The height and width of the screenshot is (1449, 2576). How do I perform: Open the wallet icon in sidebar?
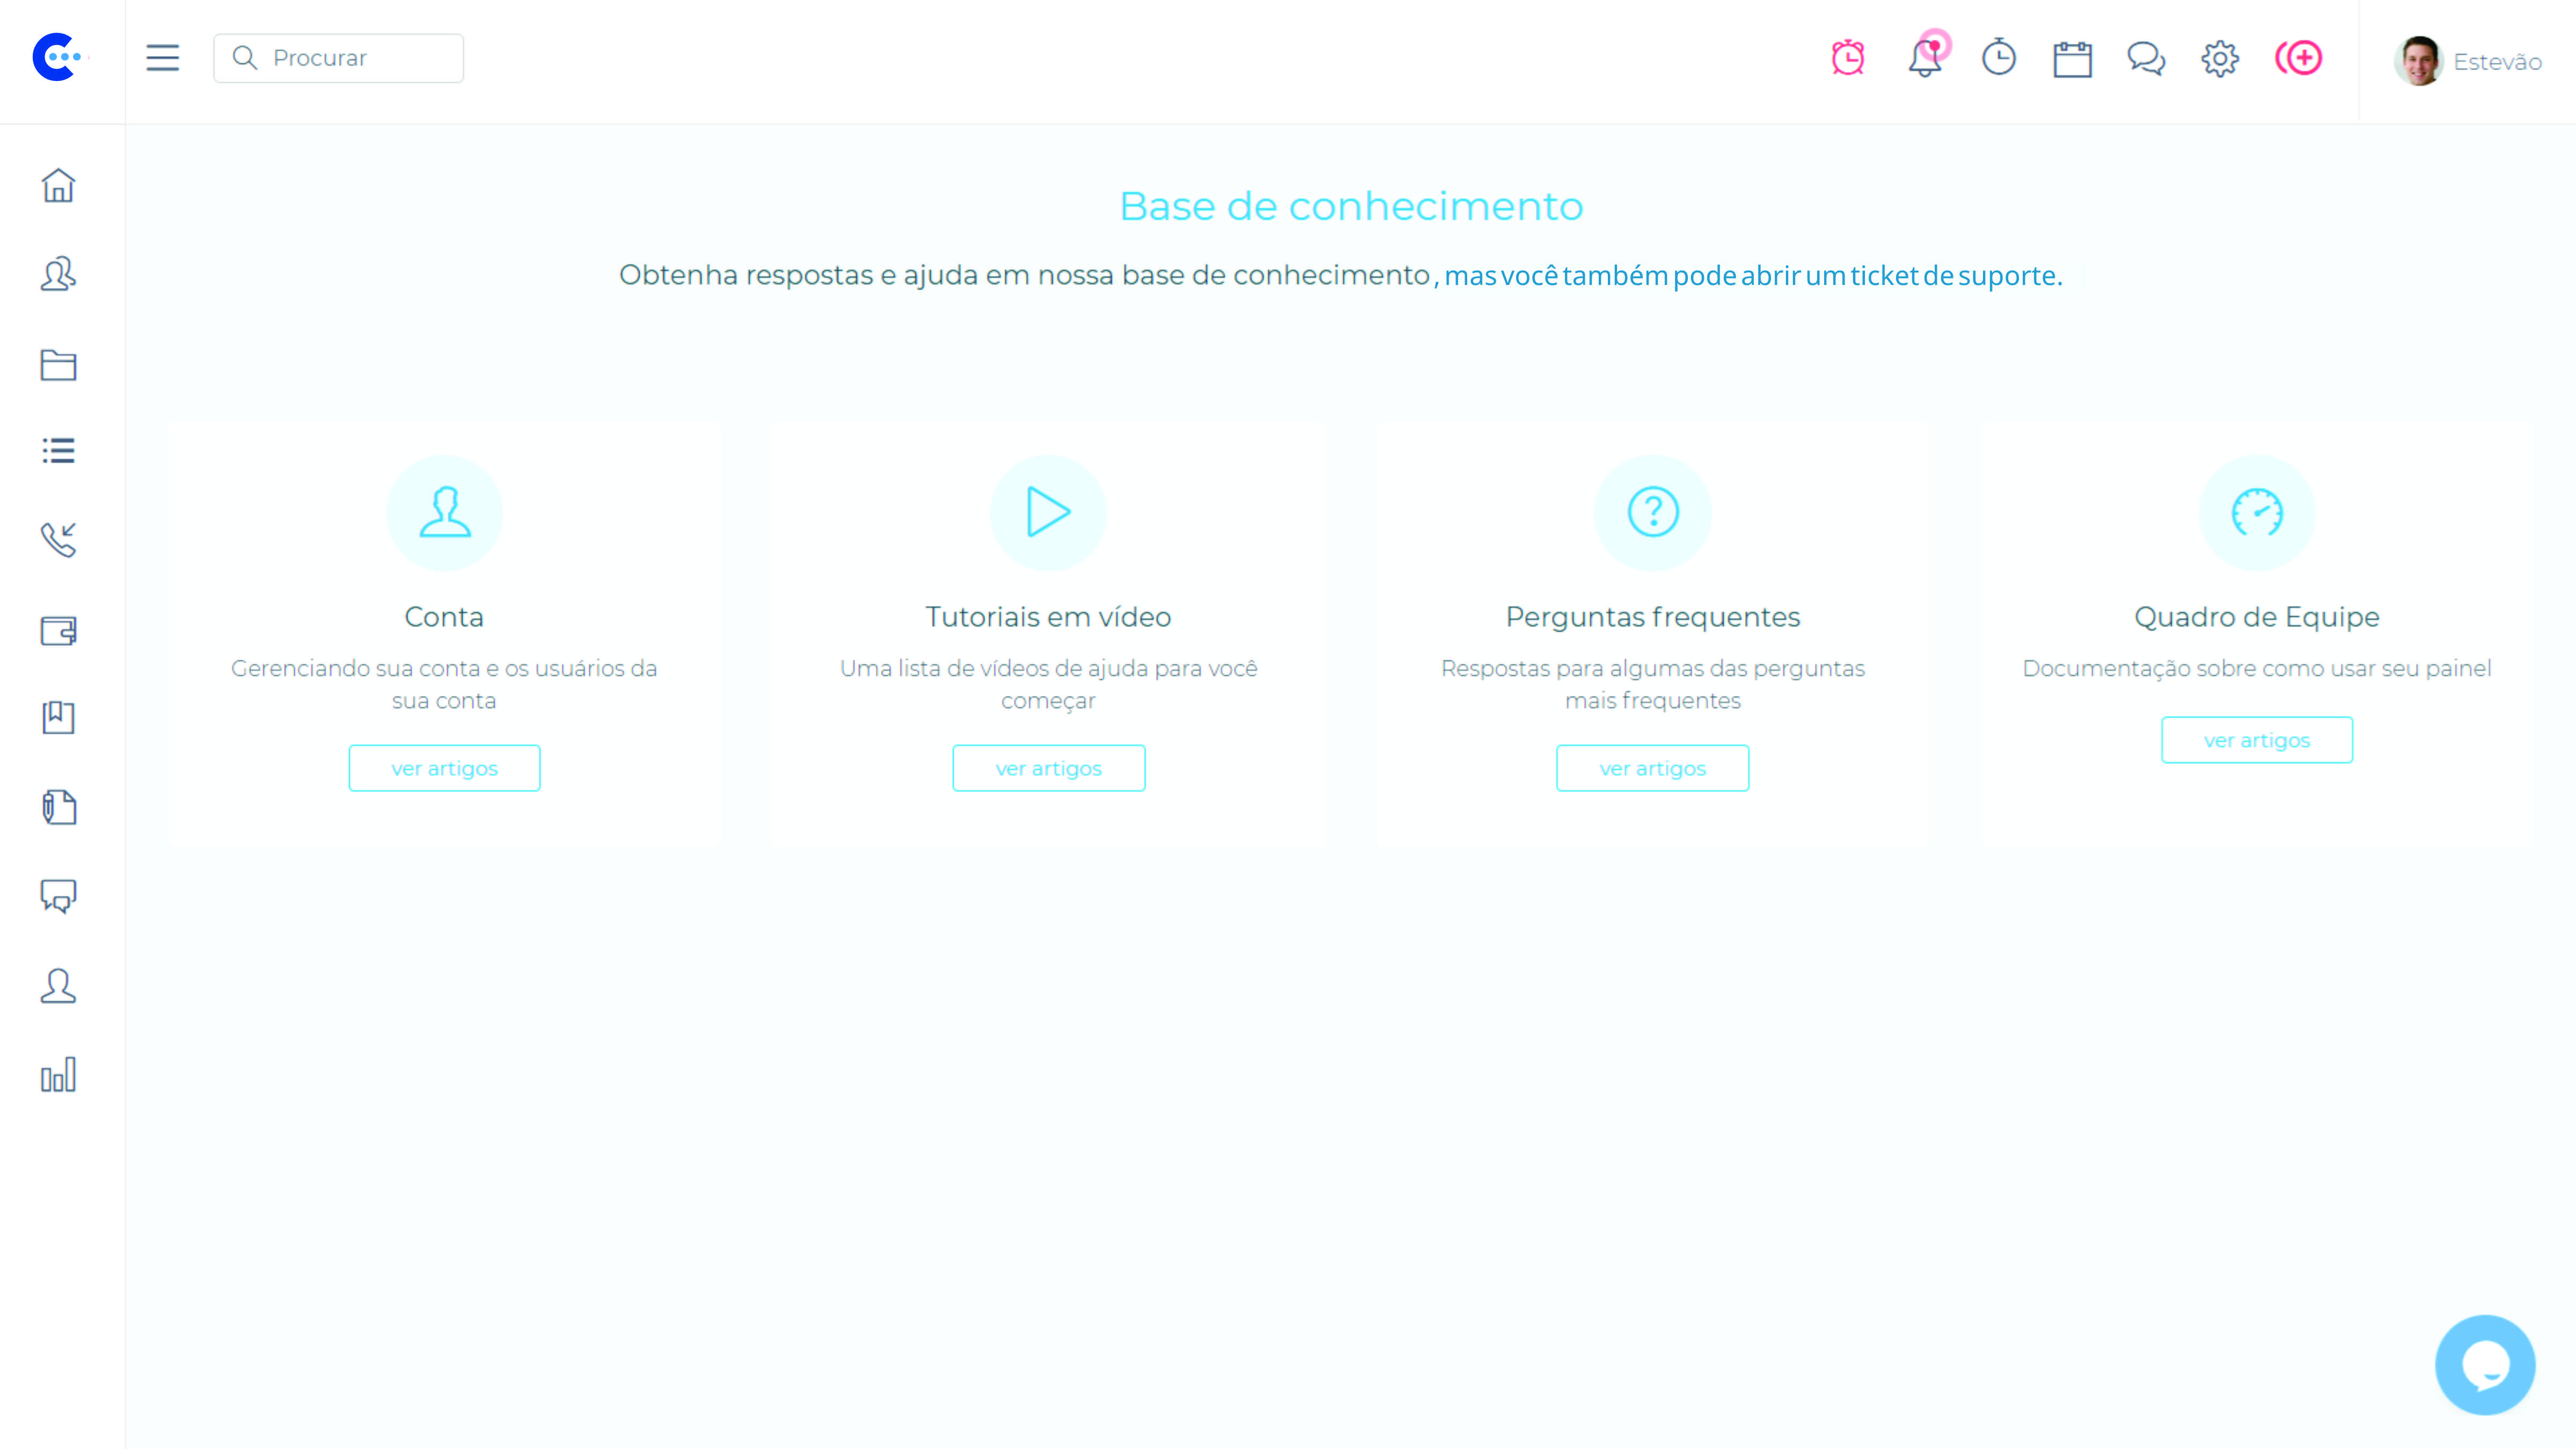point(58,630)
